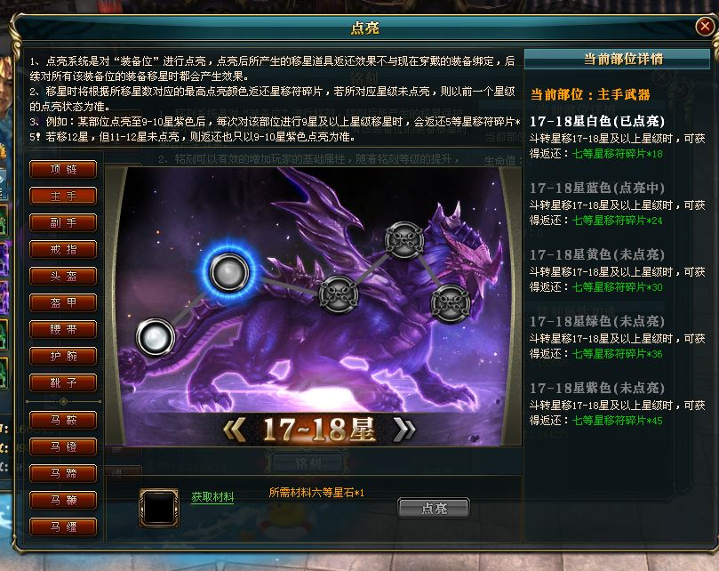This screenshot has height=571, width=719.
Task: Close the 点亮 window
Action: pos(704,27)
